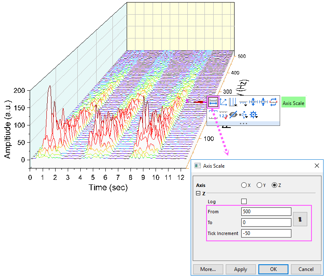
Task: Select the Y axis radio button
Action: pos(259,185)
